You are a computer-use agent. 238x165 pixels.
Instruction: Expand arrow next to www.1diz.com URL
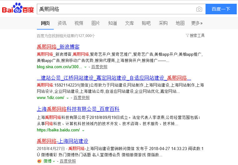68,98
